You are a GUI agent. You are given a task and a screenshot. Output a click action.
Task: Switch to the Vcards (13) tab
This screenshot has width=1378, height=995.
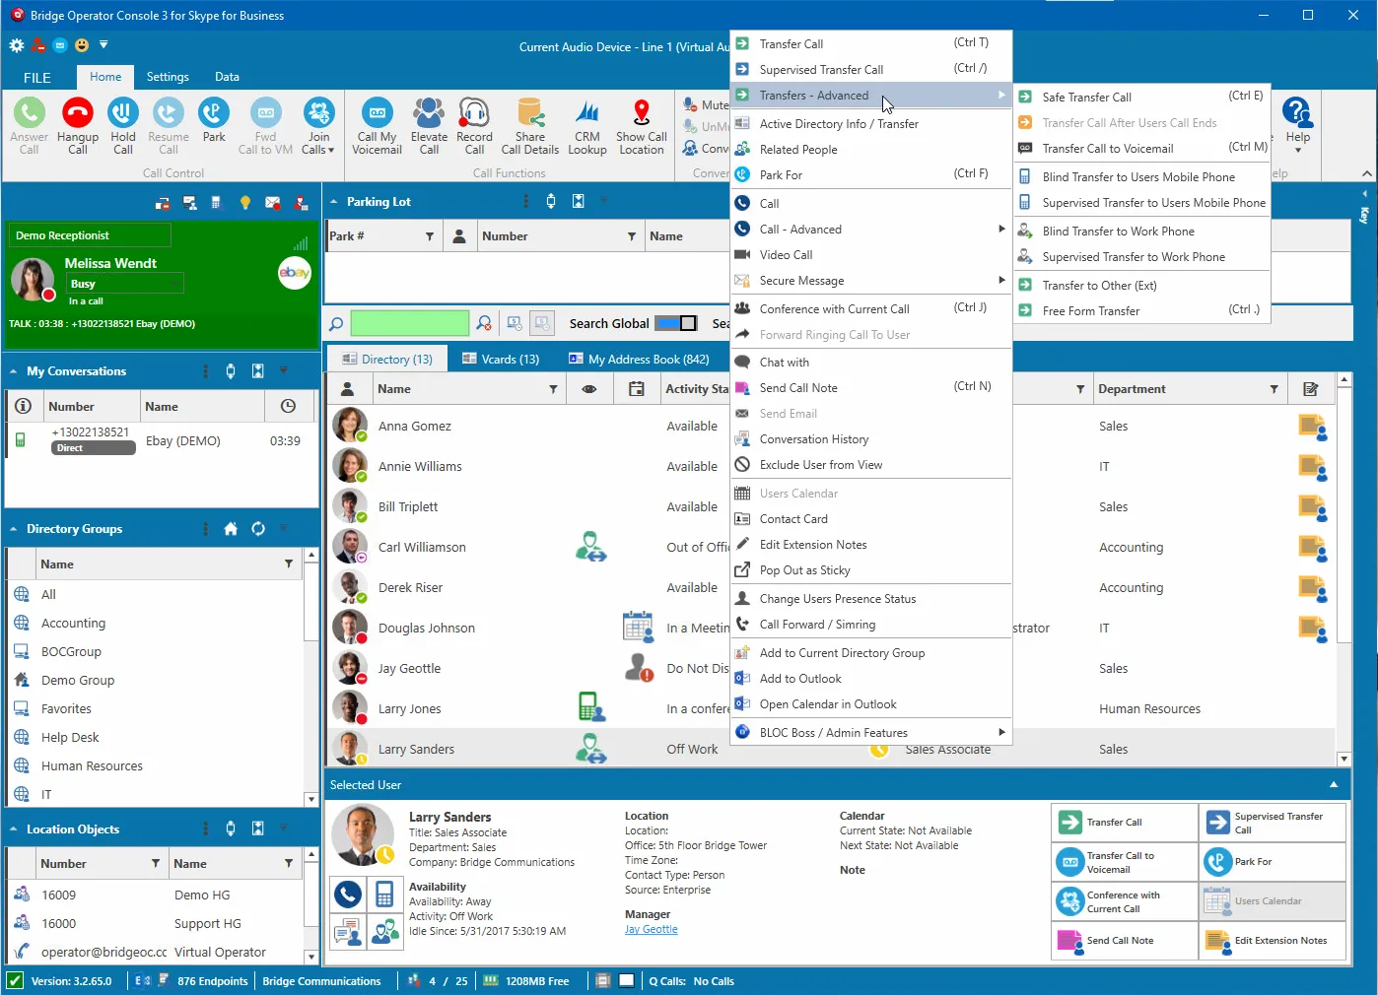(501, 360)
